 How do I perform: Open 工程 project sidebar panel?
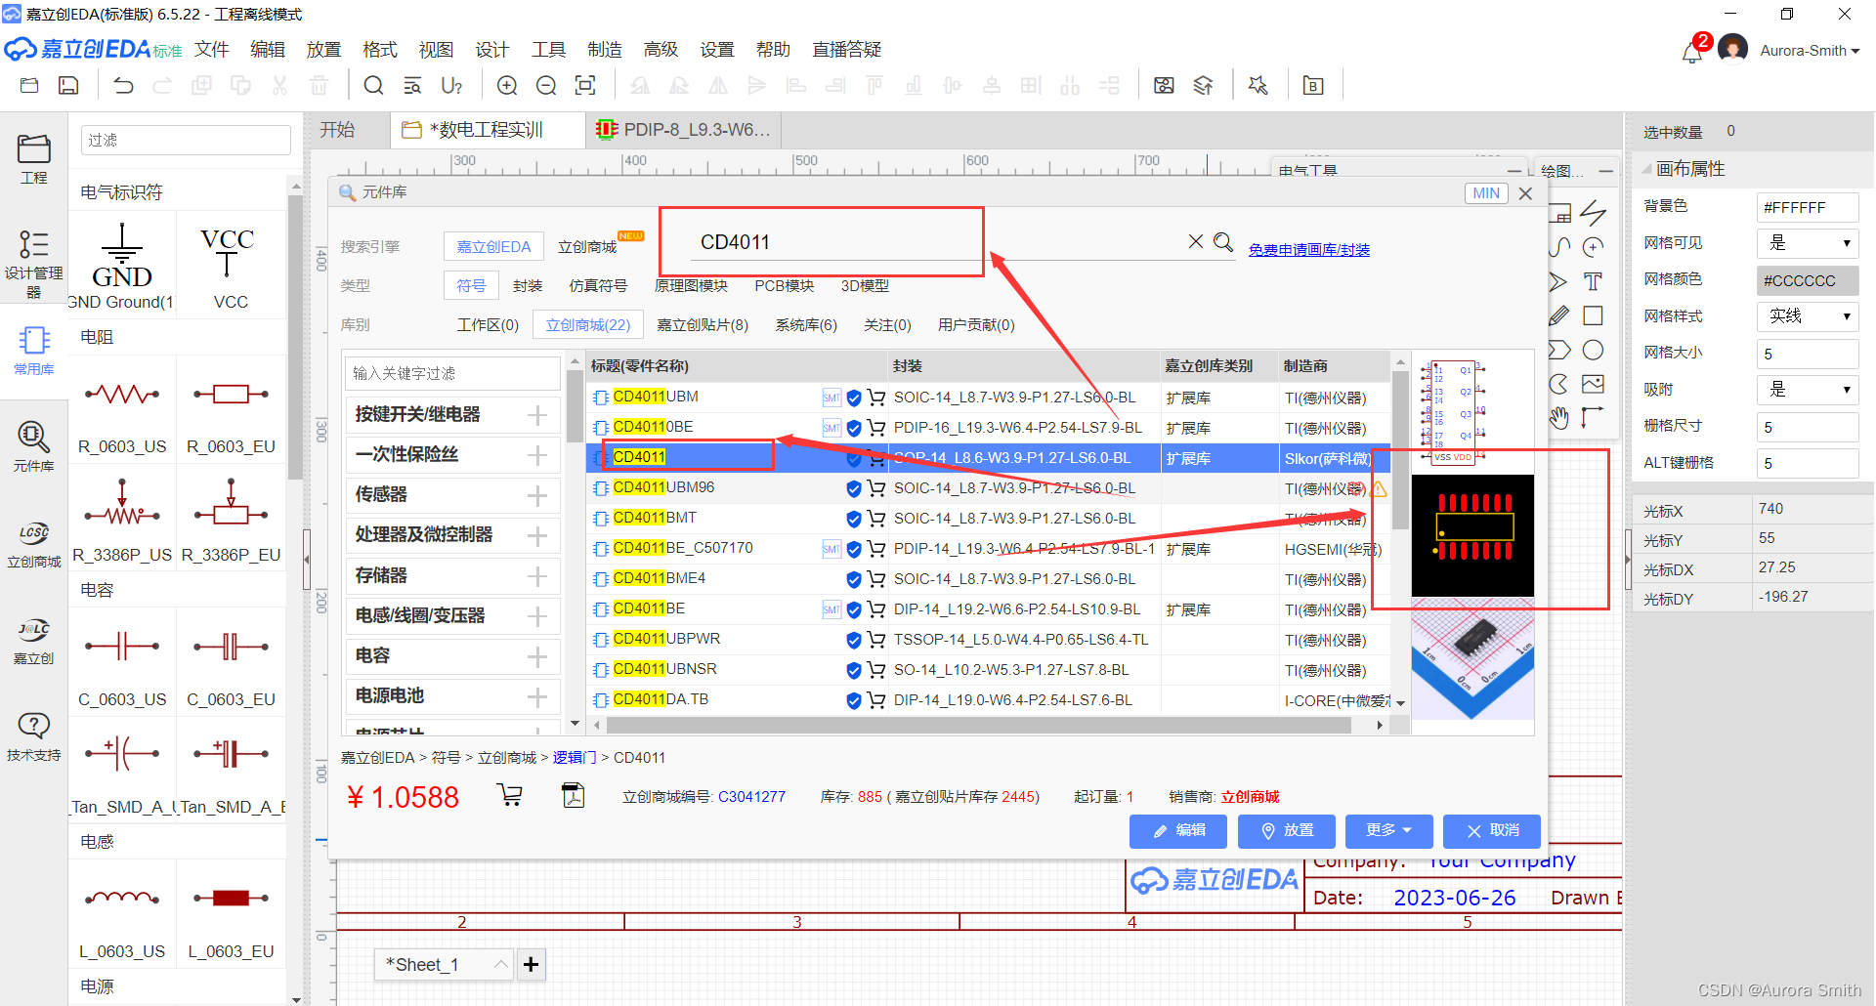tap(33, 159)
